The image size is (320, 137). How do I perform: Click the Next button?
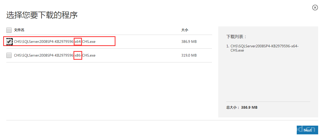pos(307,130)
